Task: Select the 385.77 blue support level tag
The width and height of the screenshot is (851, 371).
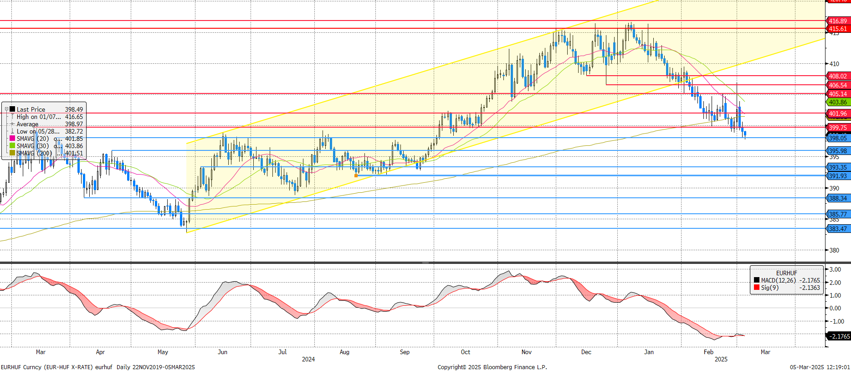Action: (x=838, y=214)
